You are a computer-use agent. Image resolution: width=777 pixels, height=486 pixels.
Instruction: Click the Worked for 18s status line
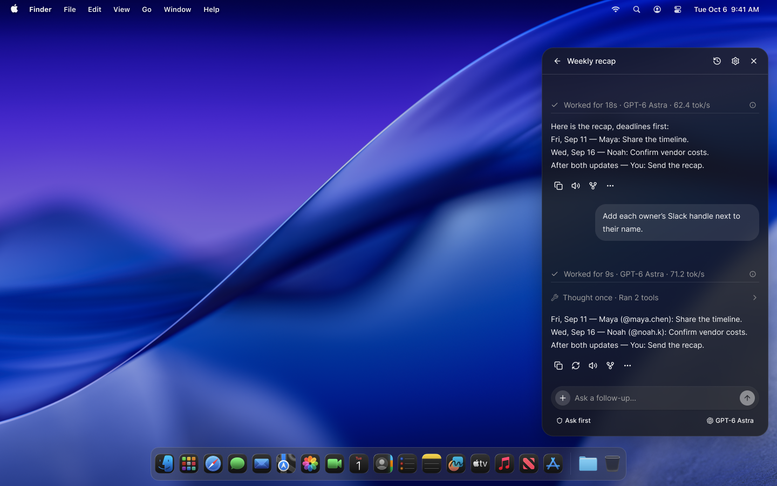[x=637, y=105]
